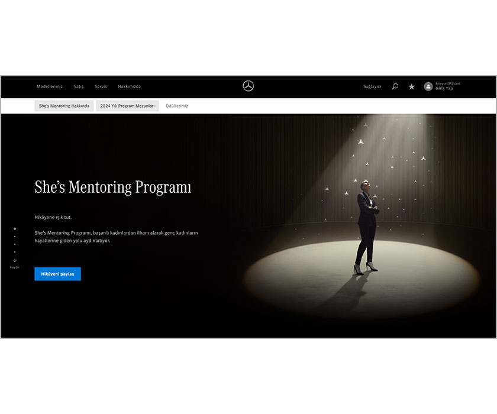Viewport: 497px width, 414px height.
Task: Expand the Modellerimiz navigation menu
Action: pyautogui.click(x=50, y=86)
